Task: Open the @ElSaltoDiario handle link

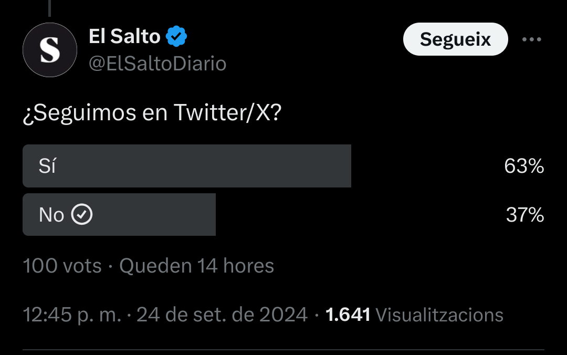Action: (157, 64)
